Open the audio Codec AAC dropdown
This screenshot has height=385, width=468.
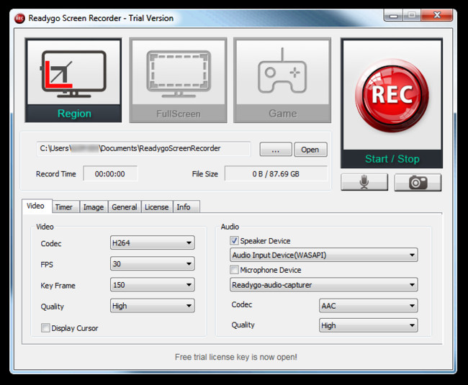[369, 306]
